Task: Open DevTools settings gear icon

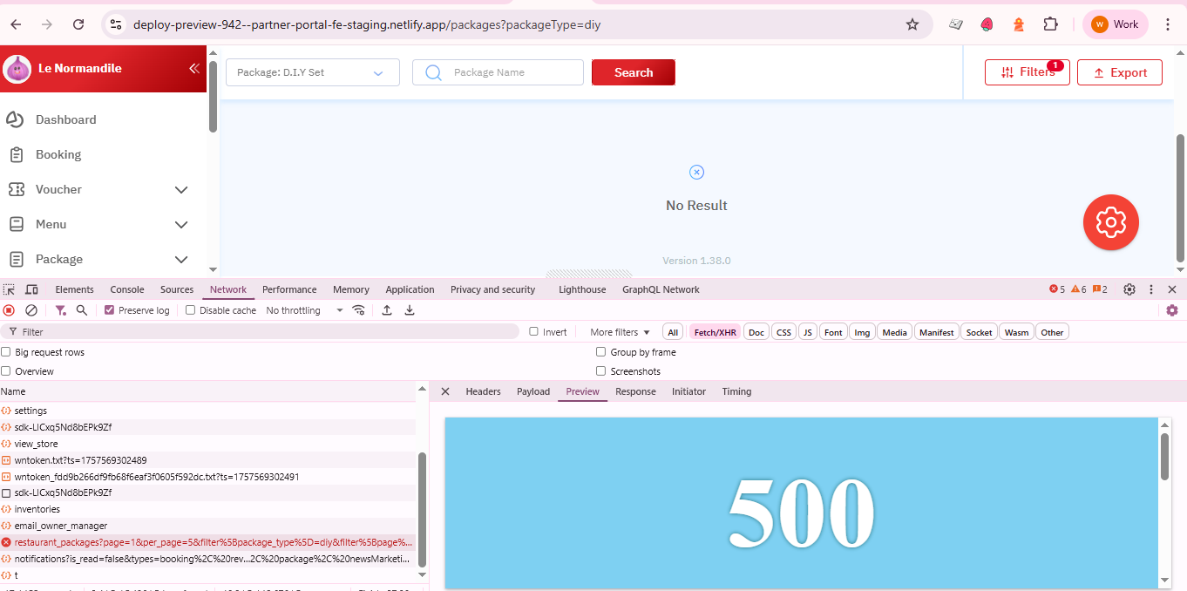Action: pos(1129,289)
